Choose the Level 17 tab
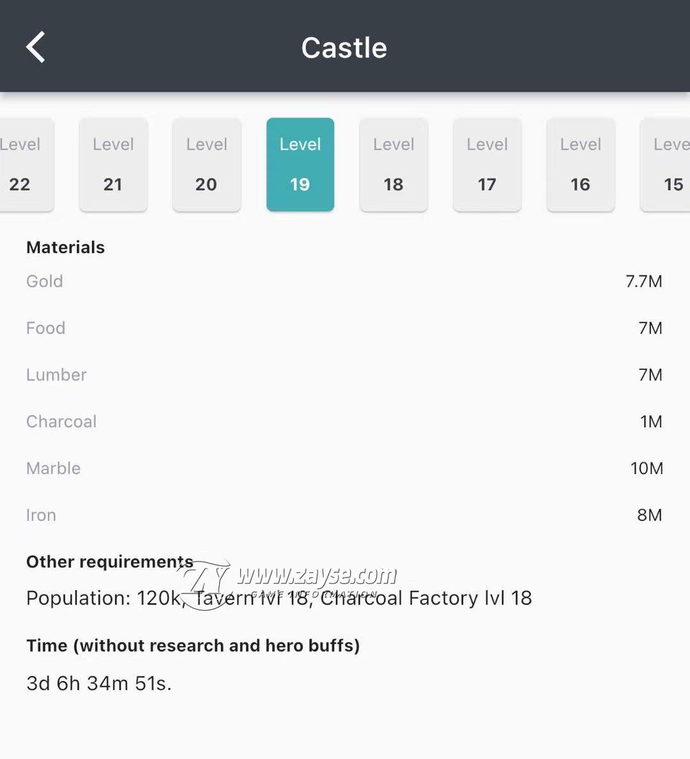The image size is (690, 759). tap(487, 165)
